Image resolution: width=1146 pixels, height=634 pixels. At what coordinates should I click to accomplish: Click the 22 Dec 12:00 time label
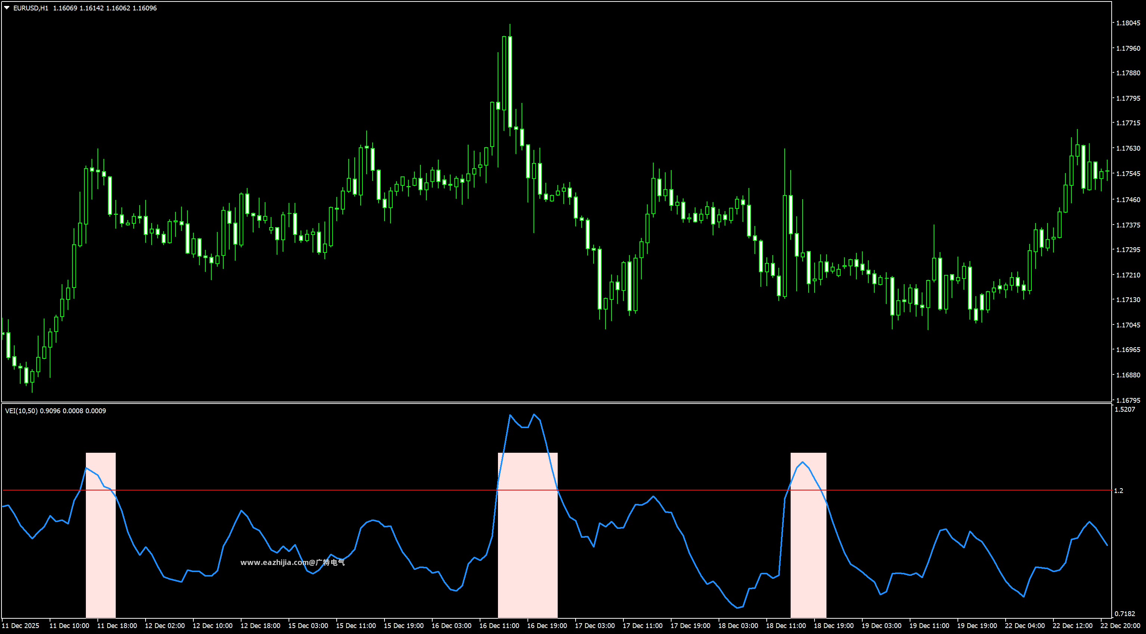point(1072,626)
